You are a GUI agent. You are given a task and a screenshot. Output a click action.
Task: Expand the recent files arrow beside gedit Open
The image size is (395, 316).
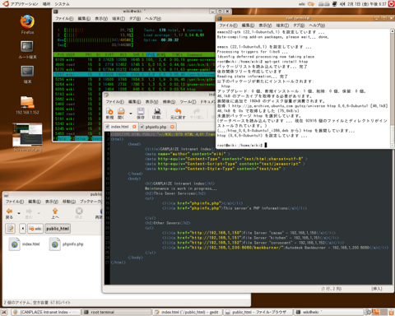(x=131, y=114)
